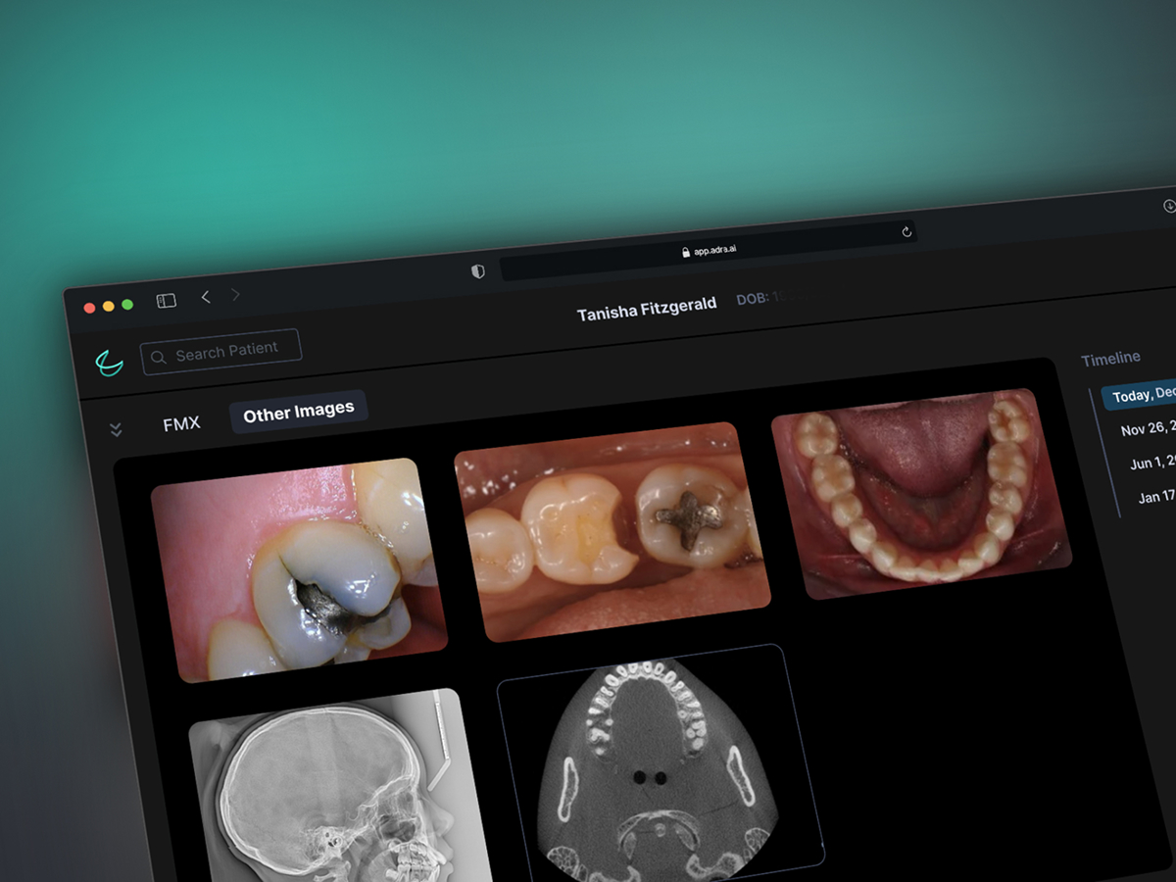1176x882 pixels.
Task: Open the amalgam filling teeth photo
Action: point(612,531)
